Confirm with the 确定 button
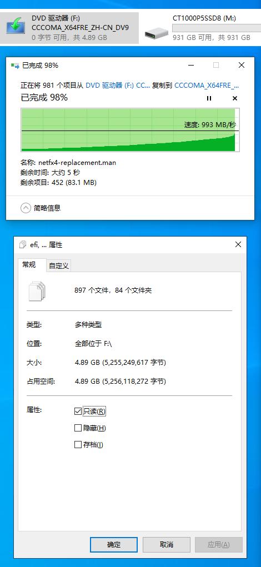The height and width of the screenshot is (567, 261). (114, 545)
